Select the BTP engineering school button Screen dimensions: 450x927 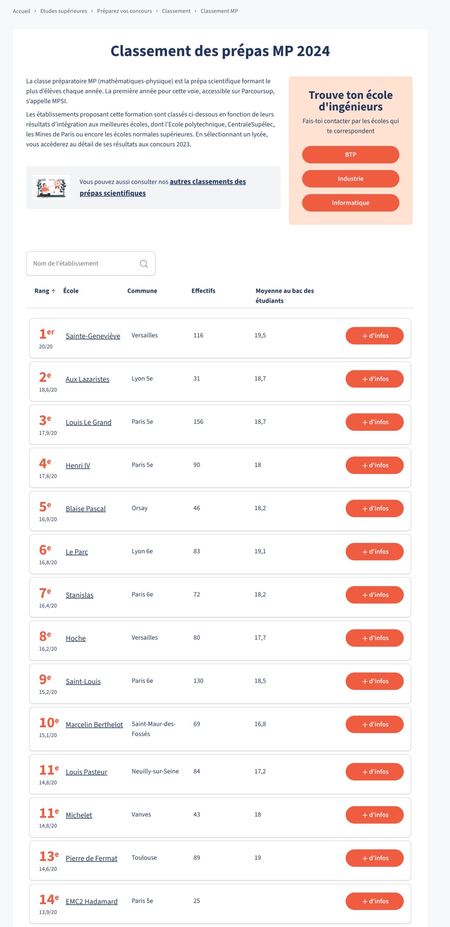(351, 155)
